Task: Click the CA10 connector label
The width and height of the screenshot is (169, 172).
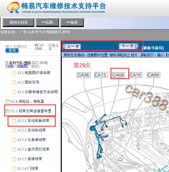Action: 136,75
